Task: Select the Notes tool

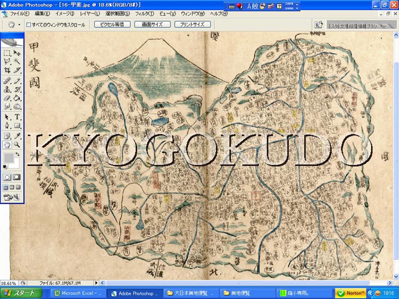Action: click(7, 136)
